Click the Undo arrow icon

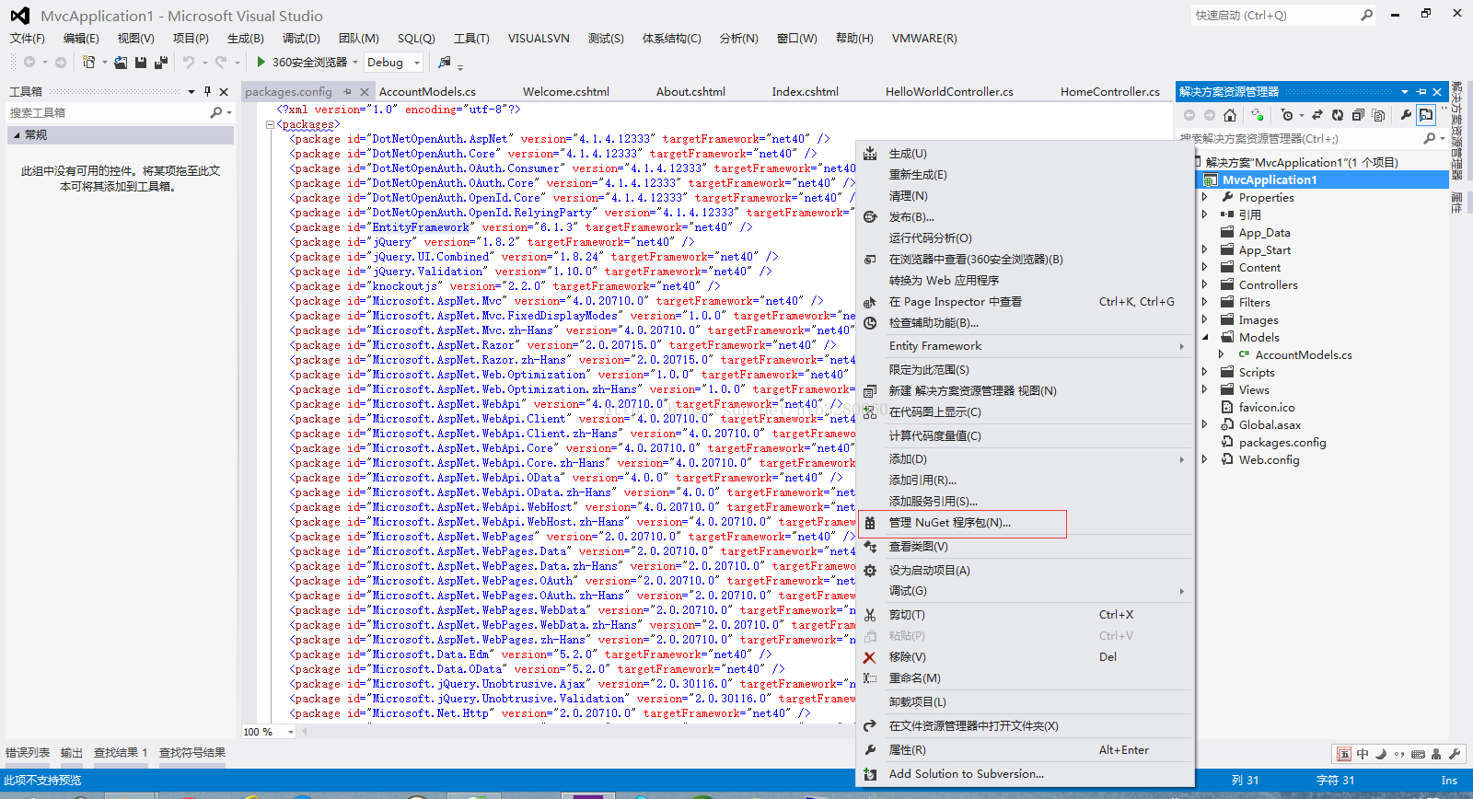(x=188, y=62)
